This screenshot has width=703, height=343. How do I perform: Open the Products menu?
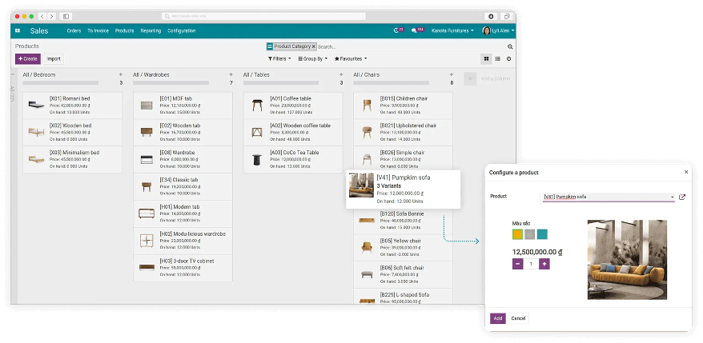coord(125,31)
